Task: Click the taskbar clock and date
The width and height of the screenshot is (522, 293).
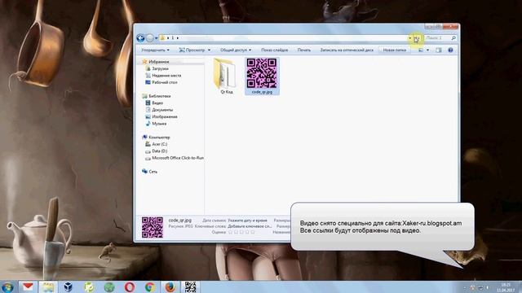Action: click(x=506, y=287)
